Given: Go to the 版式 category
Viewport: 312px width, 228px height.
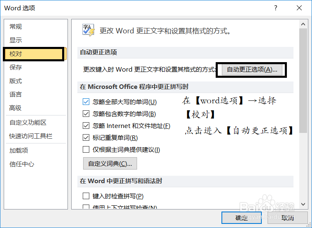Looking at the screenshot, I should (x=16, y=81).
